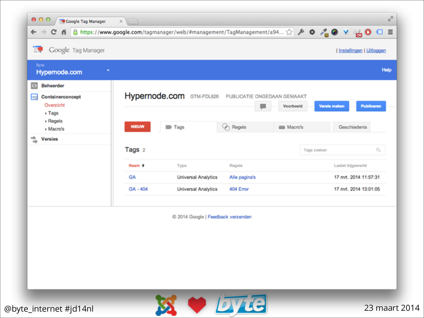Click the Versie maken button
Screen dimensions: 424x318
point(332,106)
